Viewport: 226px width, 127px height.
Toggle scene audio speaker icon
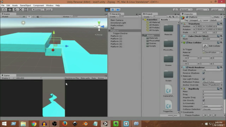click(33, 17)
